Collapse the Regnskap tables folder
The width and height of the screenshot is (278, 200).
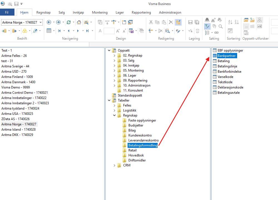pos(114,115)
